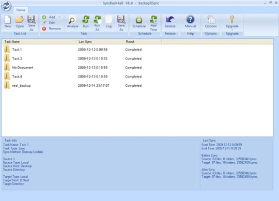Click Completed result for My Document
Screen dimensions: 279x201
[133, 68]
